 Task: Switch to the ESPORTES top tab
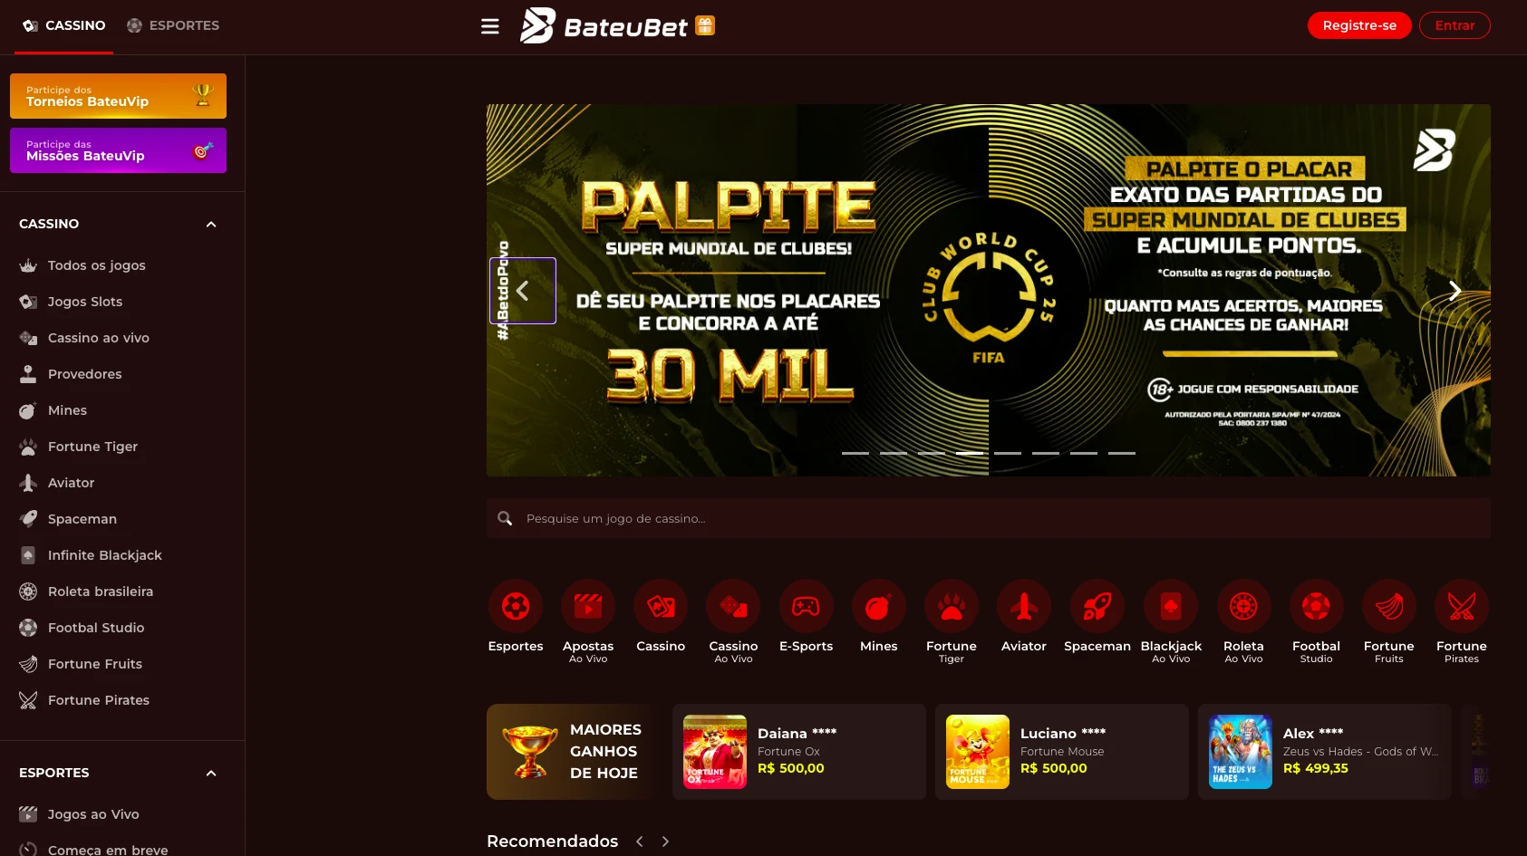pos(173,25)
